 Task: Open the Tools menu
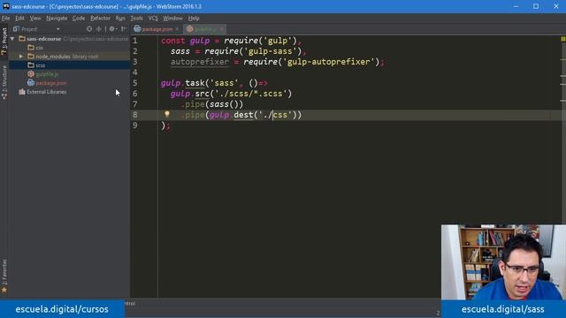136,18
